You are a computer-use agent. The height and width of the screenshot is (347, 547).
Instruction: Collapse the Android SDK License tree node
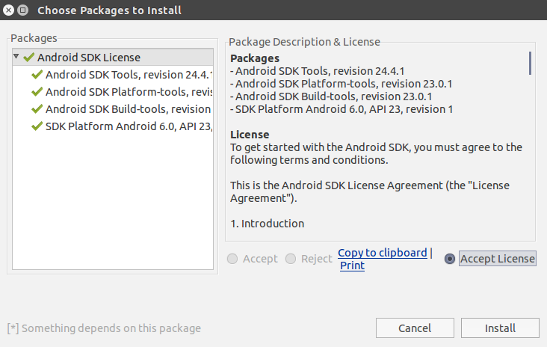coord(16,57)
